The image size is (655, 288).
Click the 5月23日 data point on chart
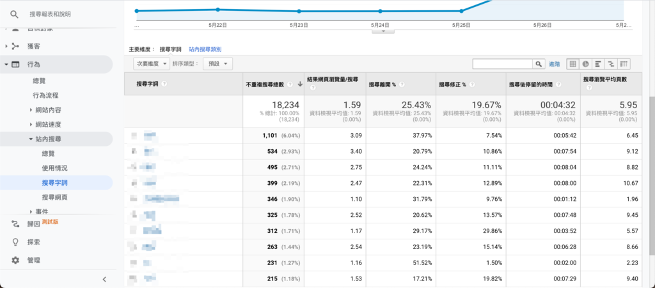click(299, 12)
